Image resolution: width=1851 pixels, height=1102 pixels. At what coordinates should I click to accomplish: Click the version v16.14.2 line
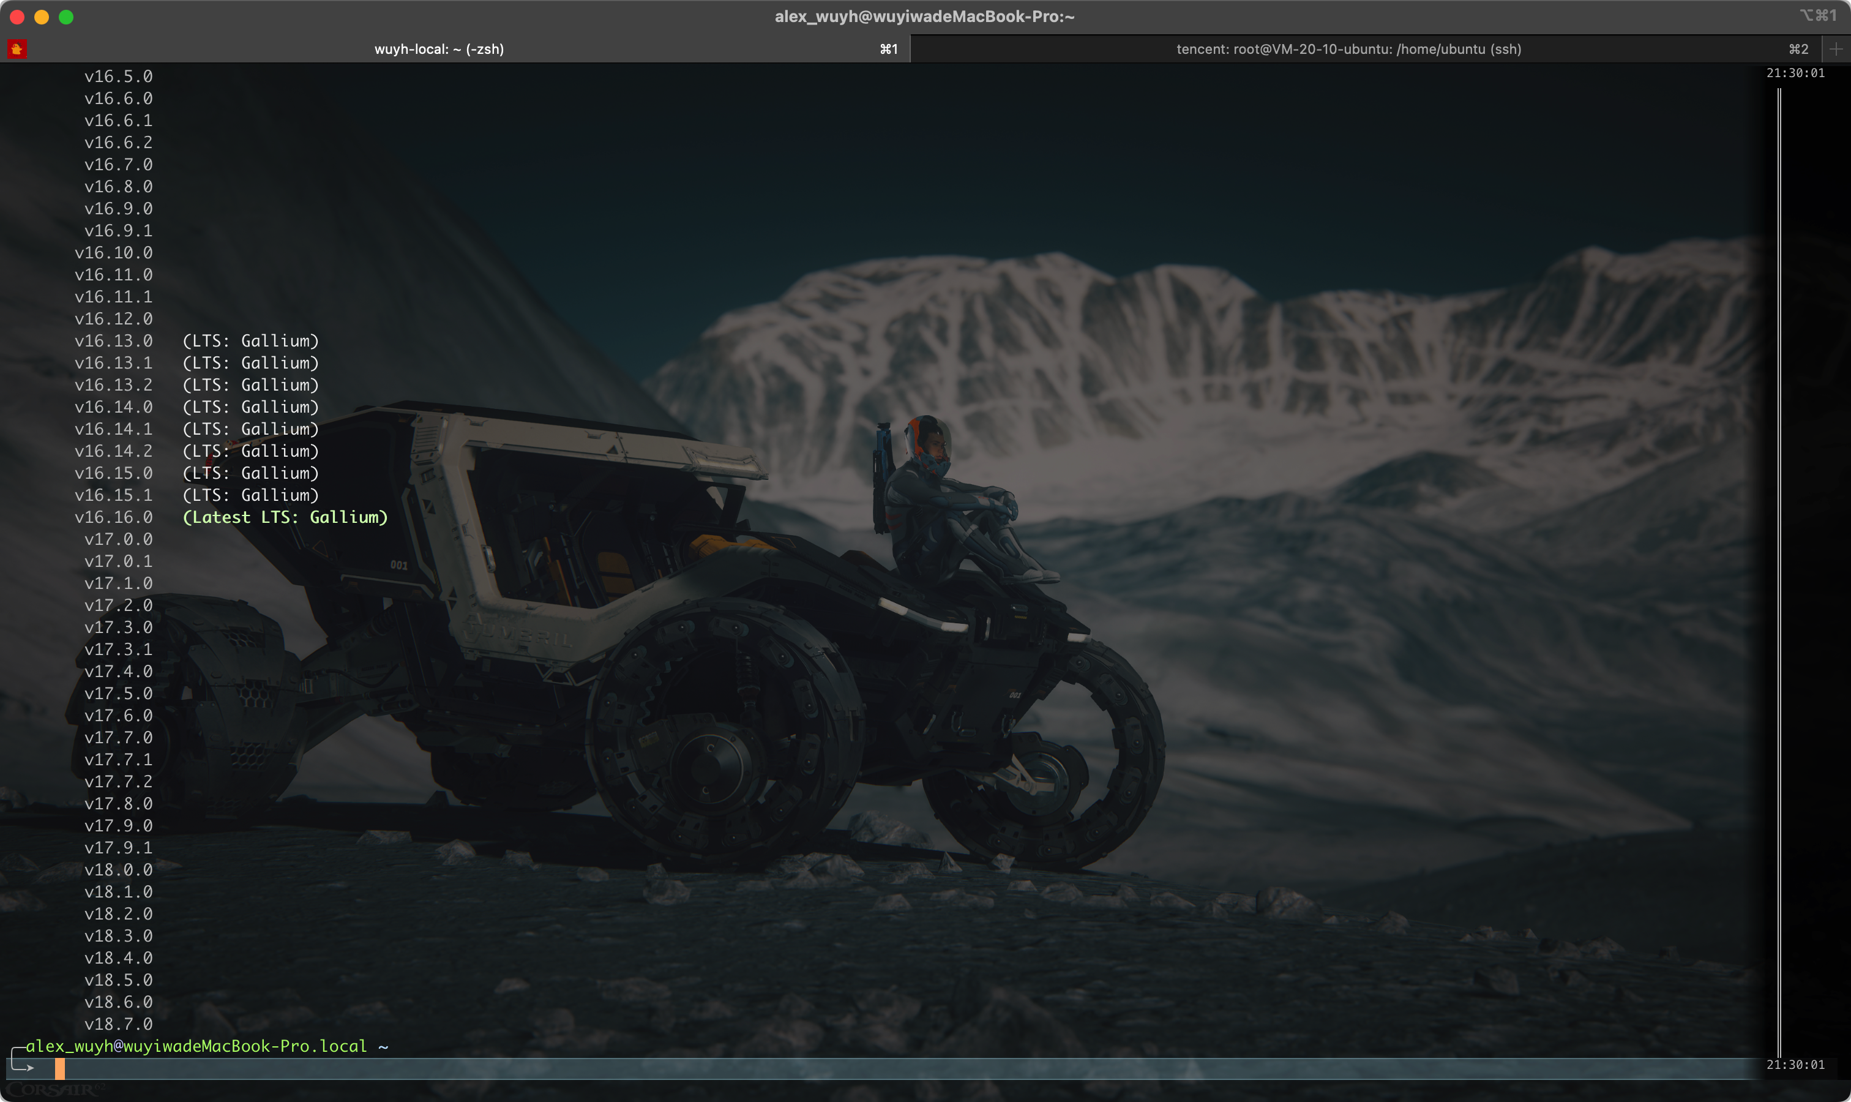[x=114, y=451]
